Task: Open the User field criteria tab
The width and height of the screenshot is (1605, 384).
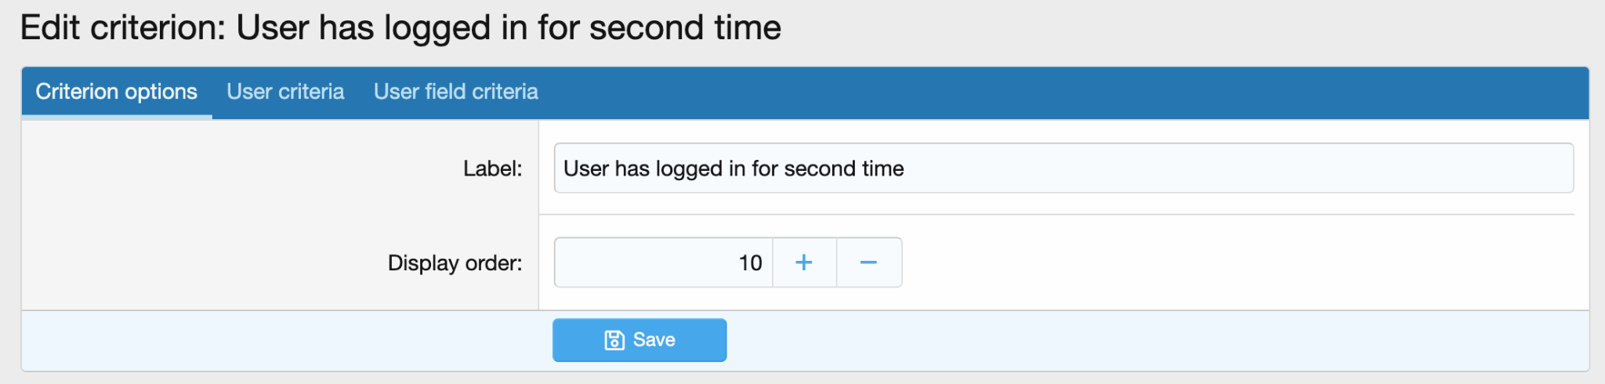Action: (455, 92)
